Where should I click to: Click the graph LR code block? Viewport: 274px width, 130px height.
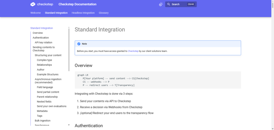[x=158, y=80]
